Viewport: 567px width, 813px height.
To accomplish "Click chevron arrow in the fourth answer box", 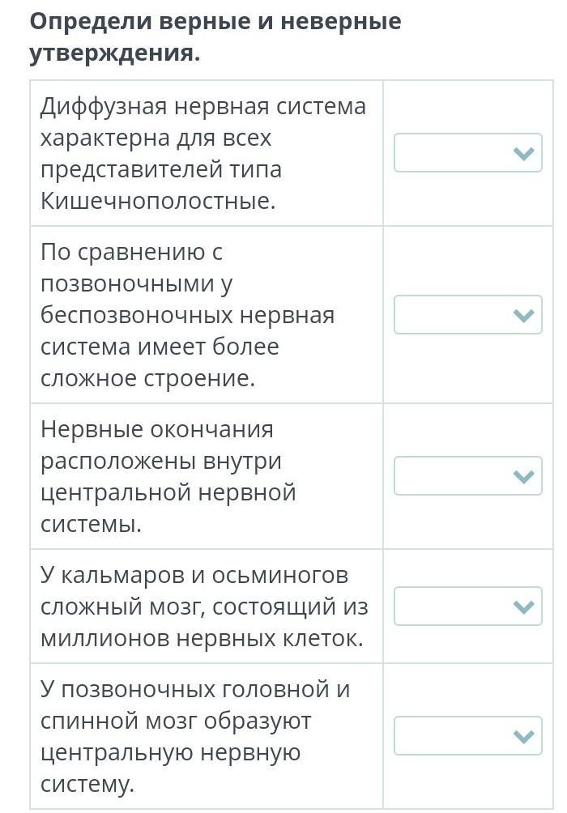I will click(x=524, y=607).
